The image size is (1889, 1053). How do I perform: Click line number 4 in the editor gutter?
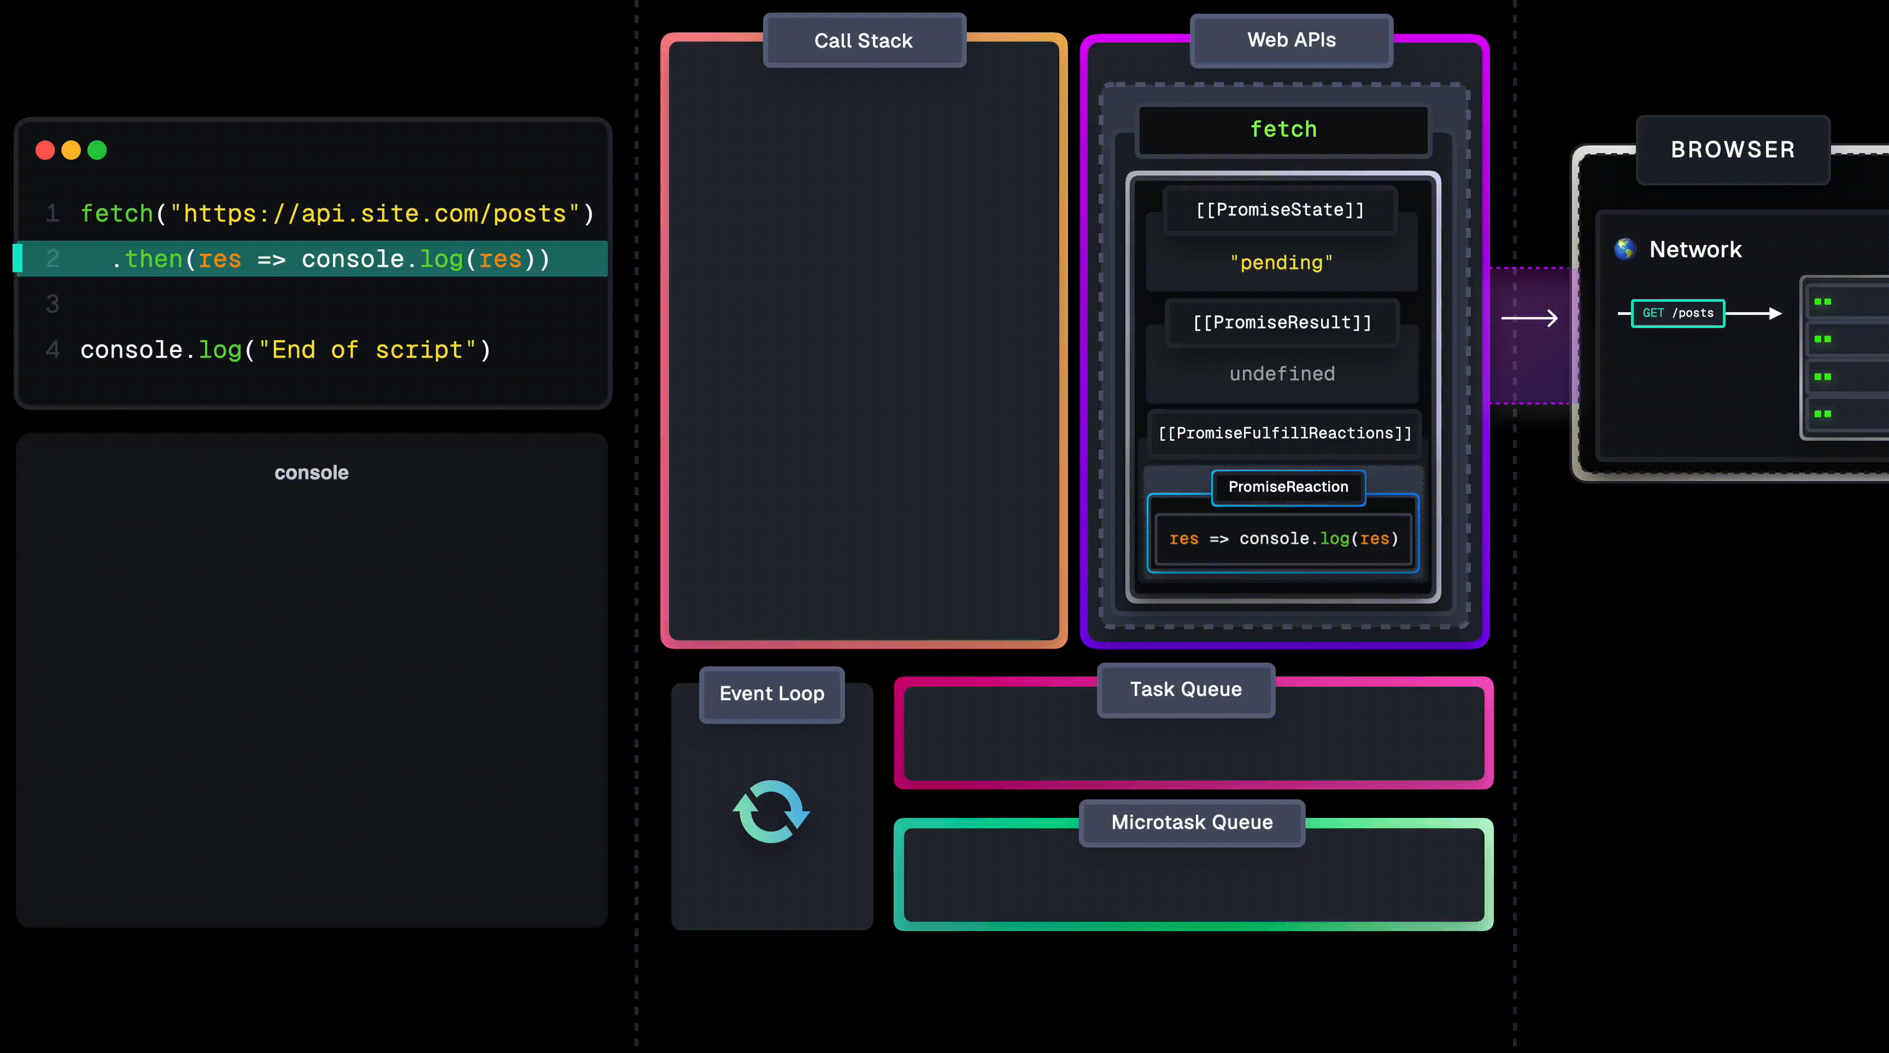click(53, 350)
